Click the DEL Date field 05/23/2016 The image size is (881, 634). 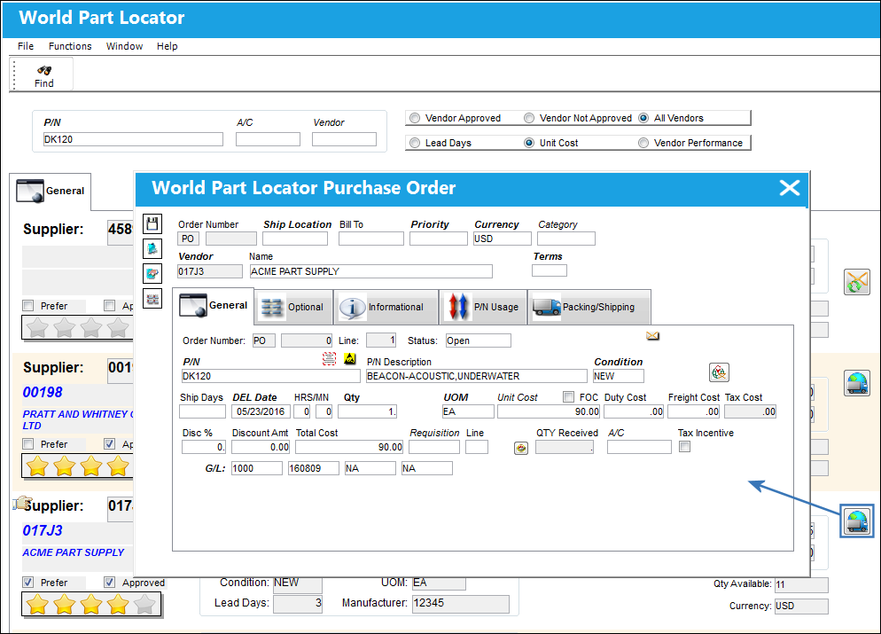(261, 411)
